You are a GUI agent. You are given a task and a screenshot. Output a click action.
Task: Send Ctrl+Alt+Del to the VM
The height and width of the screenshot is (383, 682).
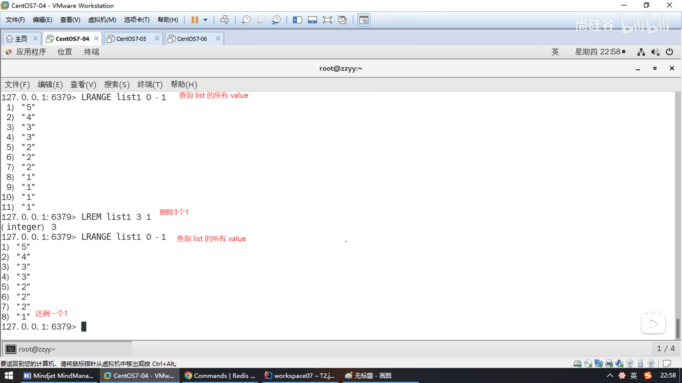coord(224,20)
